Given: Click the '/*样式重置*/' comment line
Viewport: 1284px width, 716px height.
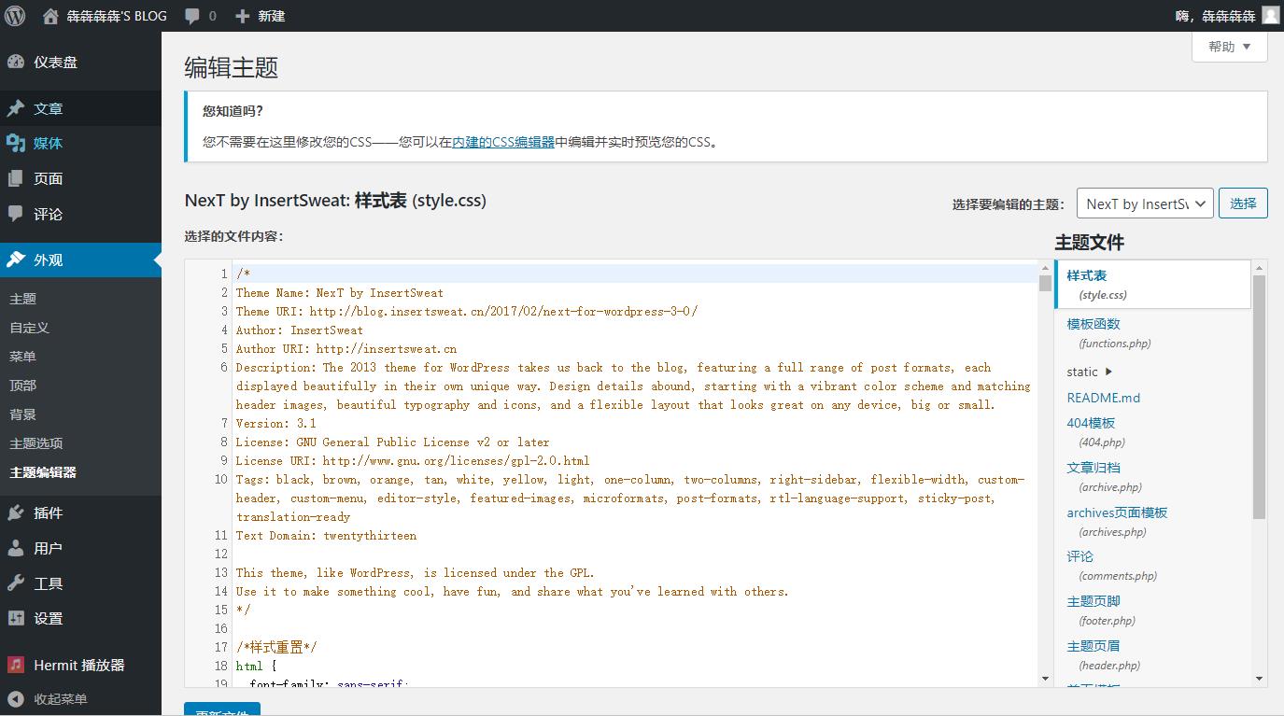Looking at the screenshot, I should click(x=277, y=647).
